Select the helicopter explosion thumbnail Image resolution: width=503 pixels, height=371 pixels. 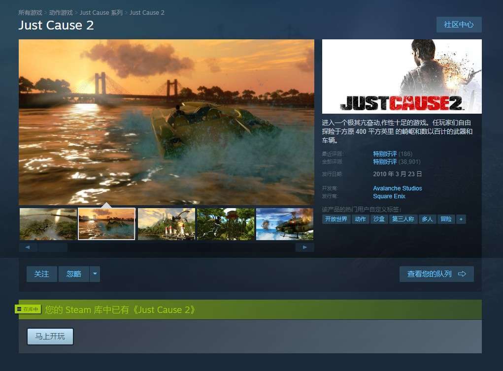point(285,224)
